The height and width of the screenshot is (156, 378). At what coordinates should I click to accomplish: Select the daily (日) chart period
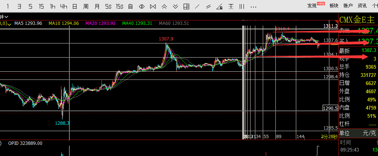point(75,6)
